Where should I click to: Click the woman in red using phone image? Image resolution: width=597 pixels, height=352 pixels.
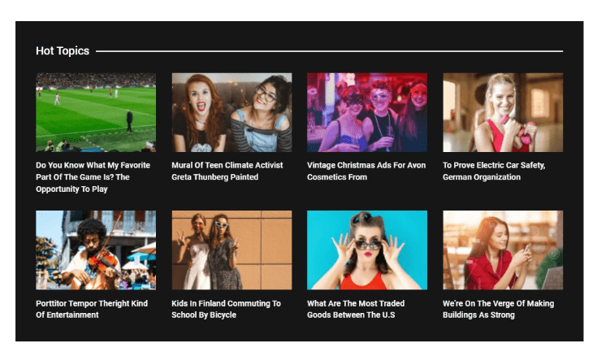click(x=502, y=250)
